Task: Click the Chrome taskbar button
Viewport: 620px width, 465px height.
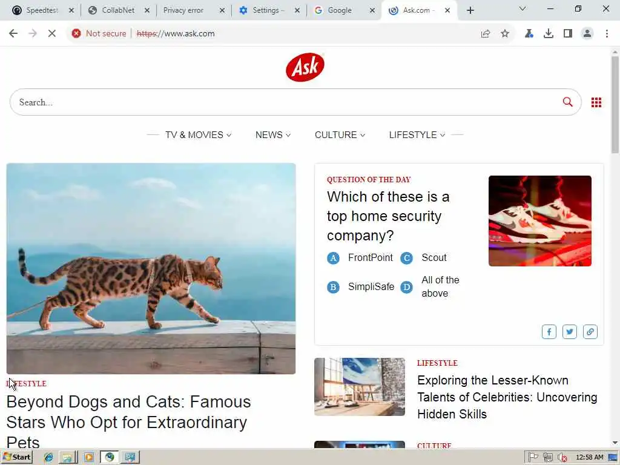Action: [109, 458]
